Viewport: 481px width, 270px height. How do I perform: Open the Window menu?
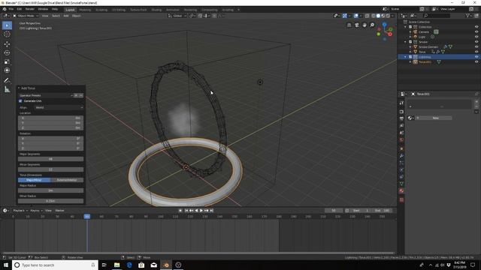coord(43,10)
